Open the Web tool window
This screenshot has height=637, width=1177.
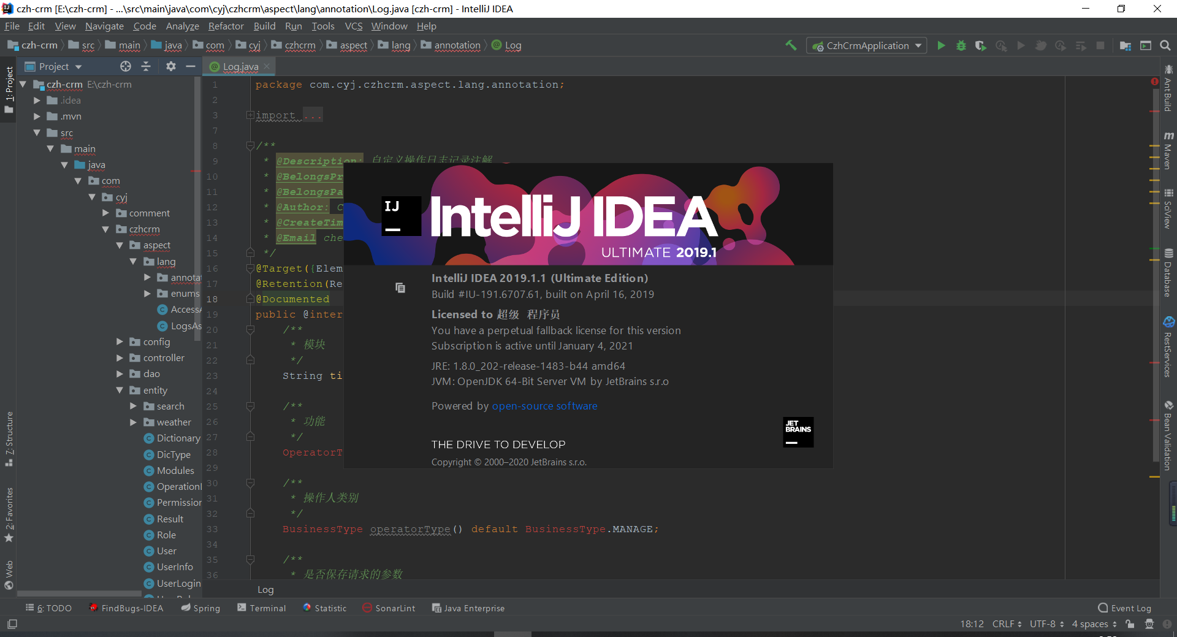9,574
